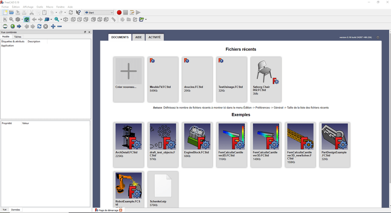Viewport: 391px width, 213px height.
Task: Click the Measure distance ruler icon
Action: (x=113, y=19)
